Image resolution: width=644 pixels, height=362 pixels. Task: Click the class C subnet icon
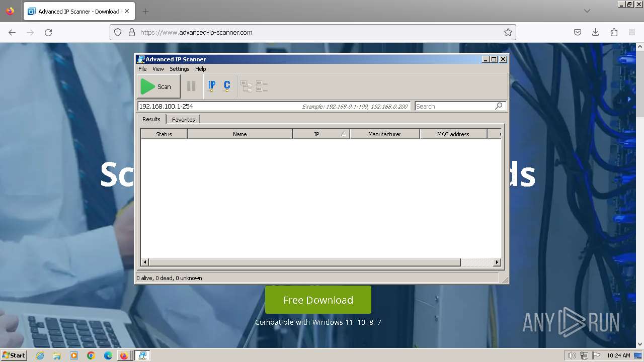coord(227,86)
